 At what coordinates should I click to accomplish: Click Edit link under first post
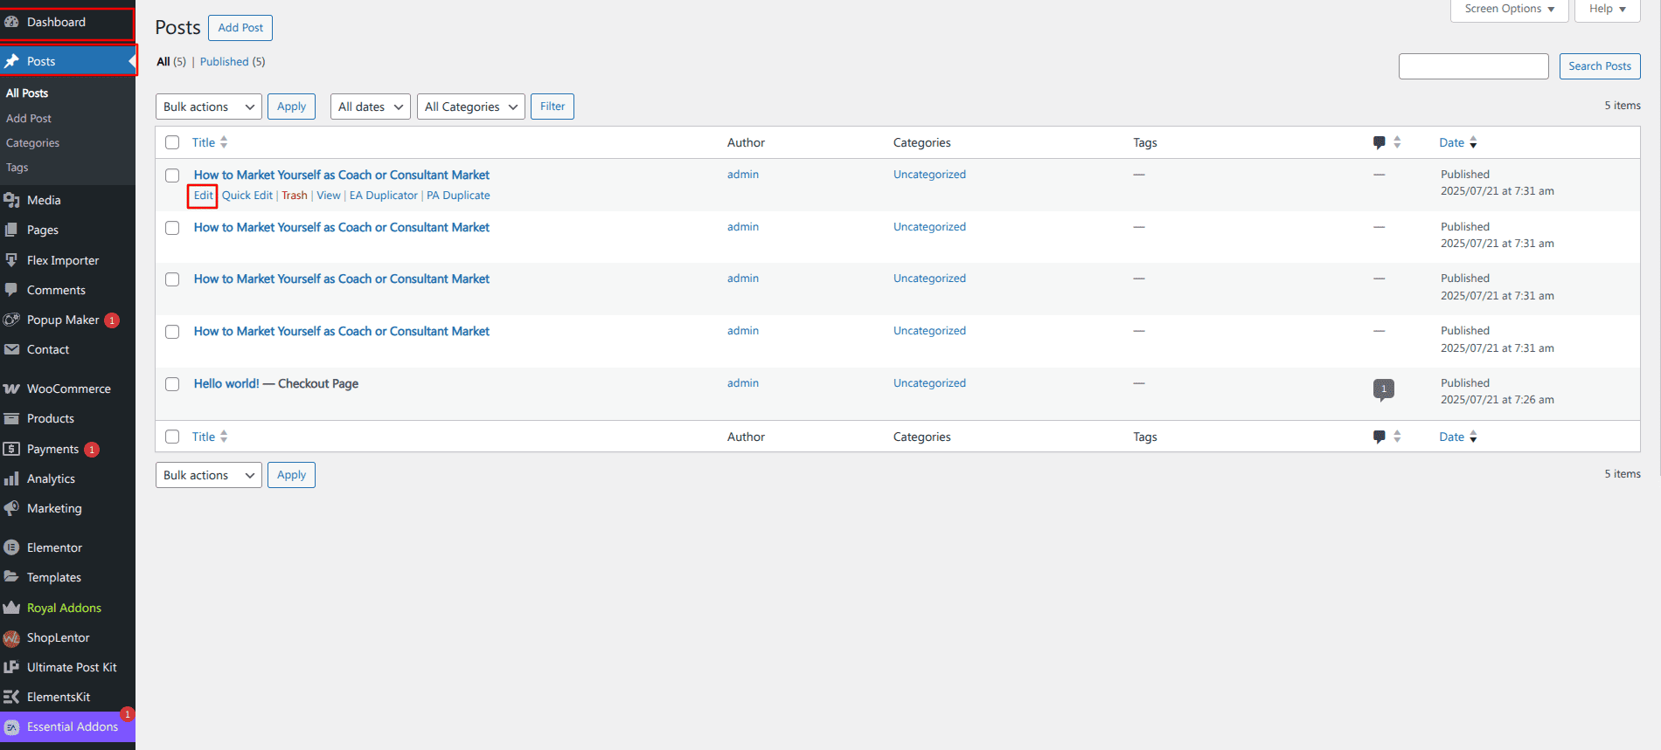point(203,196)
